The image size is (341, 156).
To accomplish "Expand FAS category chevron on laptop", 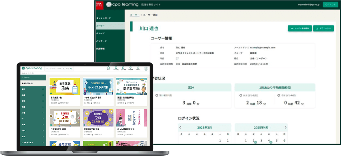I will [43, 131].
